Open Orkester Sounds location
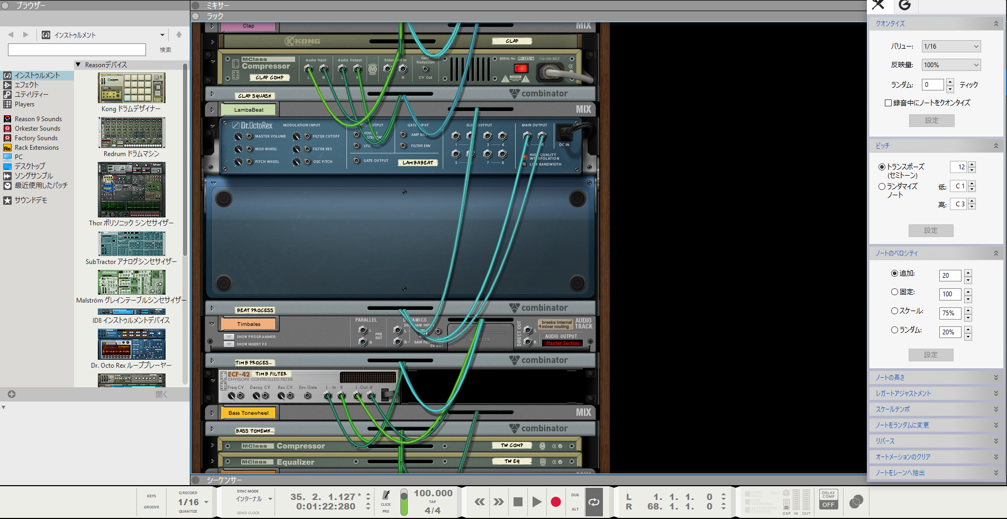1007x519 pixels. click(x=37, y=129)
